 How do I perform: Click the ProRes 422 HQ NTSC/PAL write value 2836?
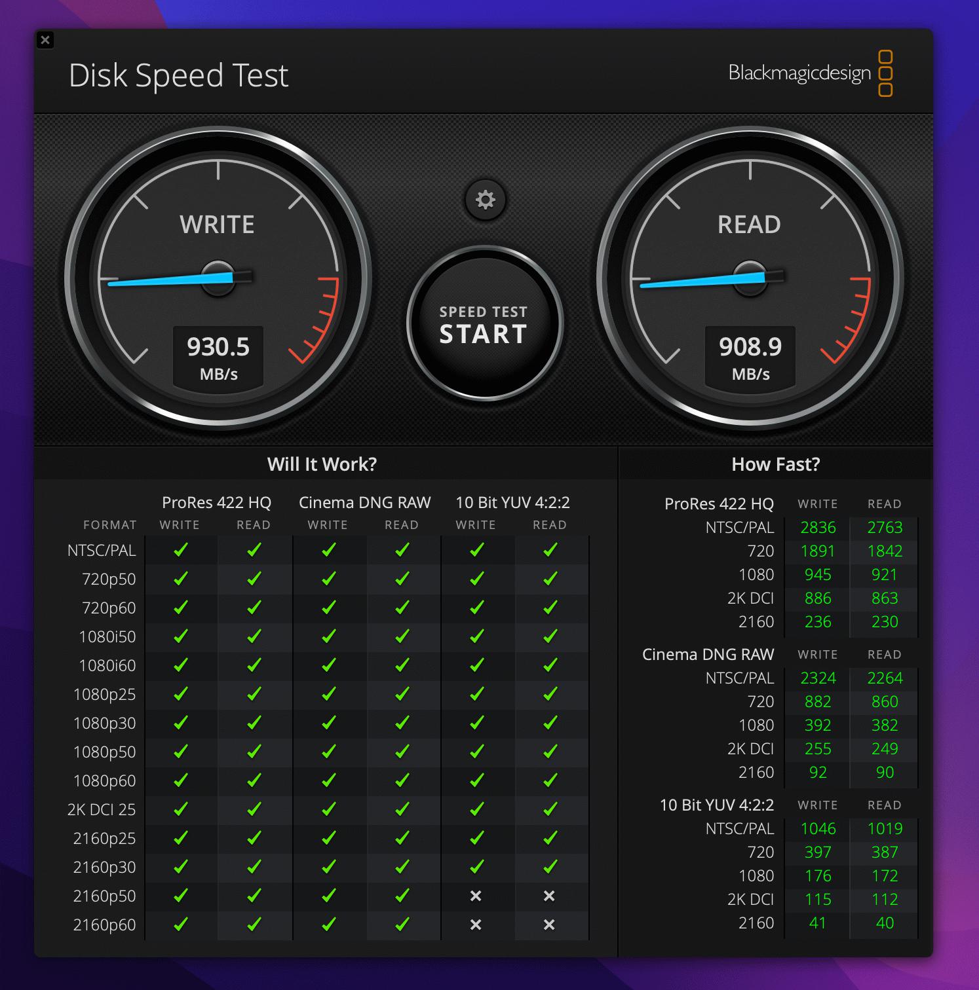point(818,527)
